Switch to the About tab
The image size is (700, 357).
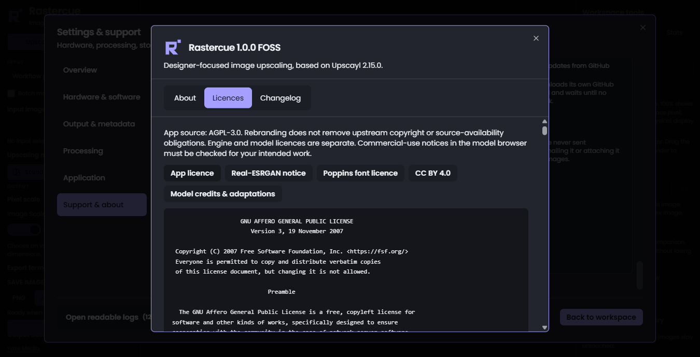[185, 98]
